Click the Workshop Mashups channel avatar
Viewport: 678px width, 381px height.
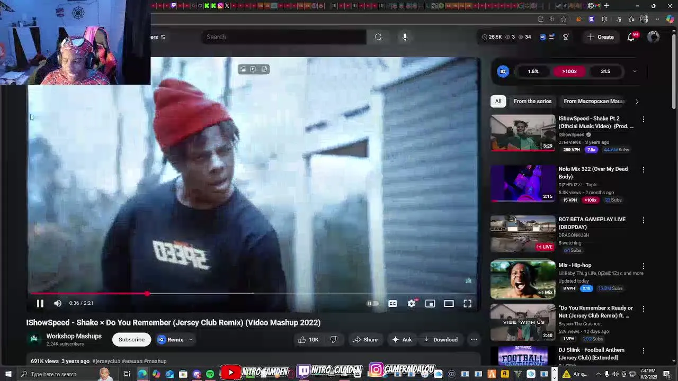[x=34, y=339]
